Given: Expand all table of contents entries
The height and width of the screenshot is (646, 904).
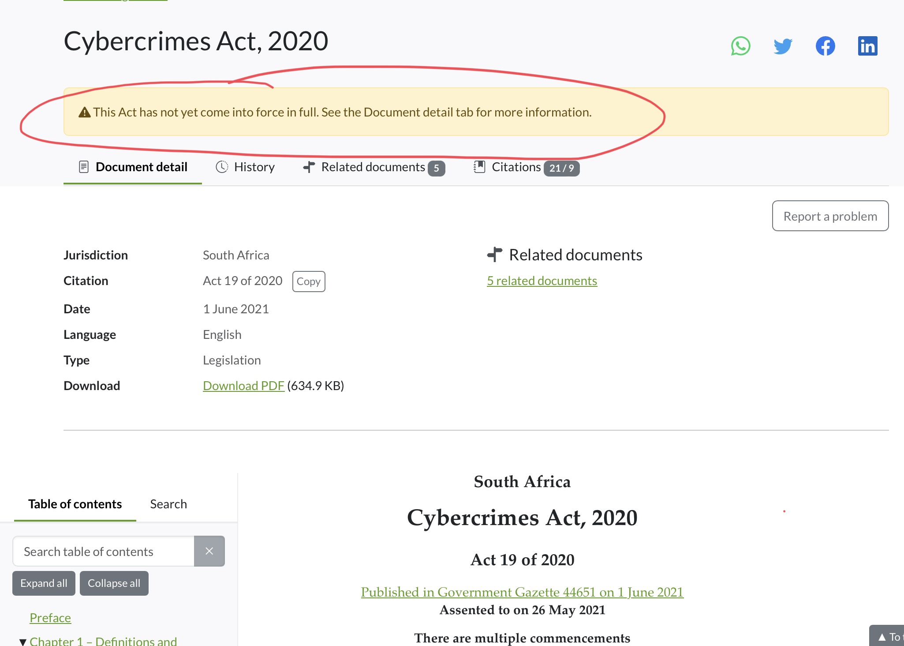Looking at the screenshot, I should pyautogui.click(x=44, y=583).
